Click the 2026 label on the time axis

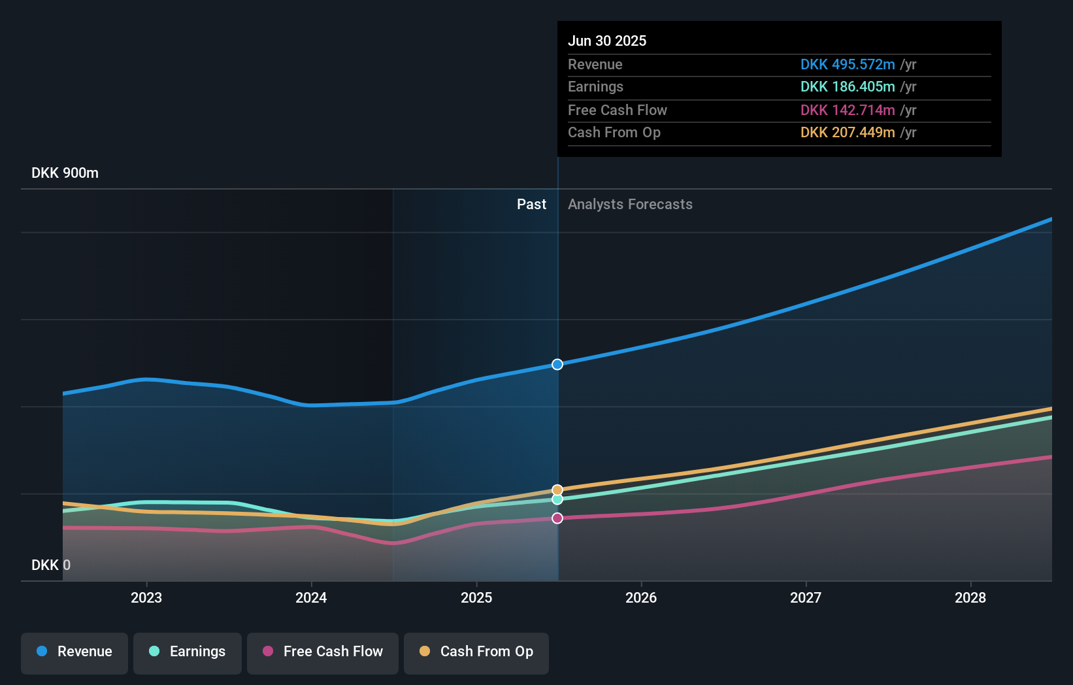(642, 597)
